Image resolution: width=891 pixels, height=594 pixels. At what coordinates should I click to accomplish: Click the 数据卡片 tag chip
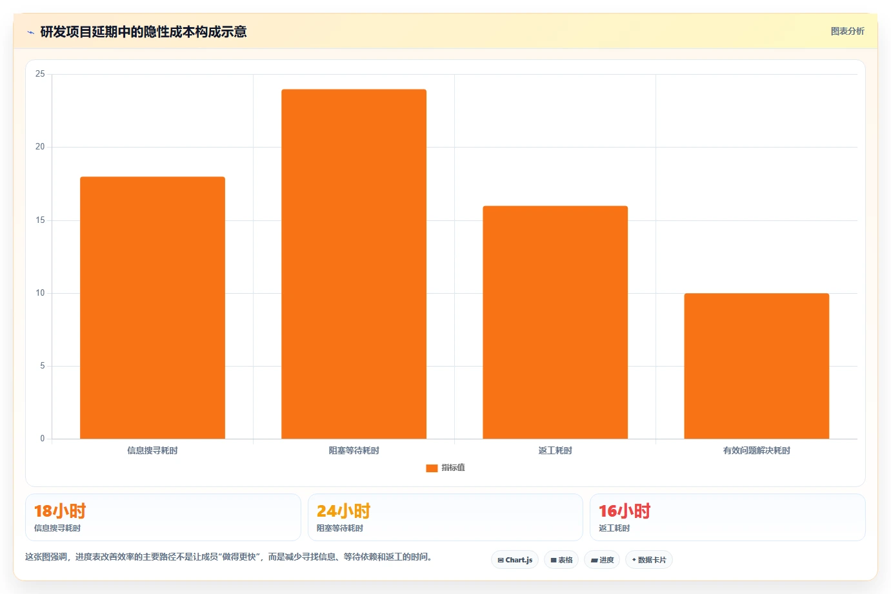(x=649, y=560)
